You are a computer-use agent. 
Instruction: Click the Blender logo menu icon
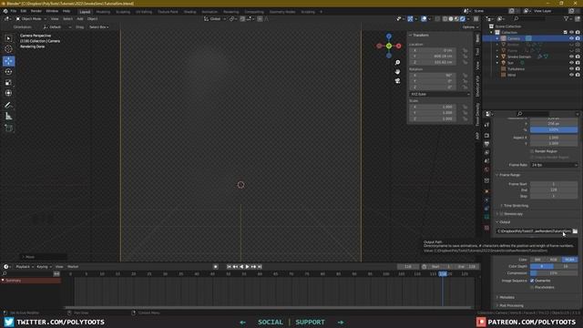pyautogui.click(x=5, y=11)
